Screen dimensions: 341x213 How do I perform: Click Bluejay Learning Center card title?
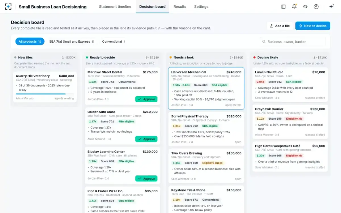(x=106, y=152)
